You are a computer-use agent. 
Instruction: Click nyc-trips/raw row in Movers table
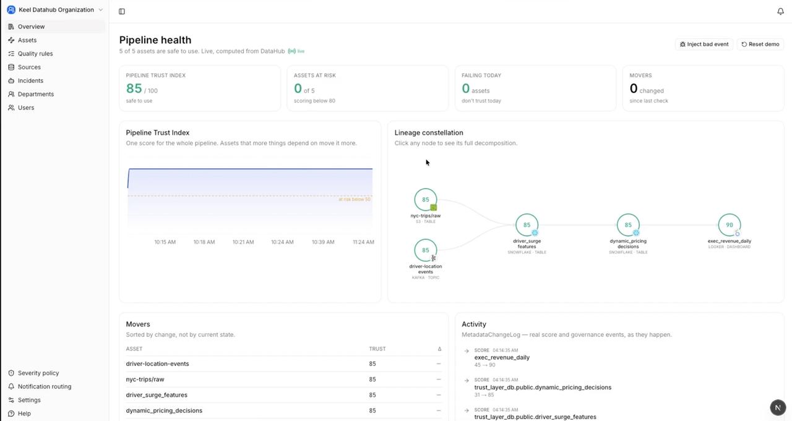(x=283, y=379)
